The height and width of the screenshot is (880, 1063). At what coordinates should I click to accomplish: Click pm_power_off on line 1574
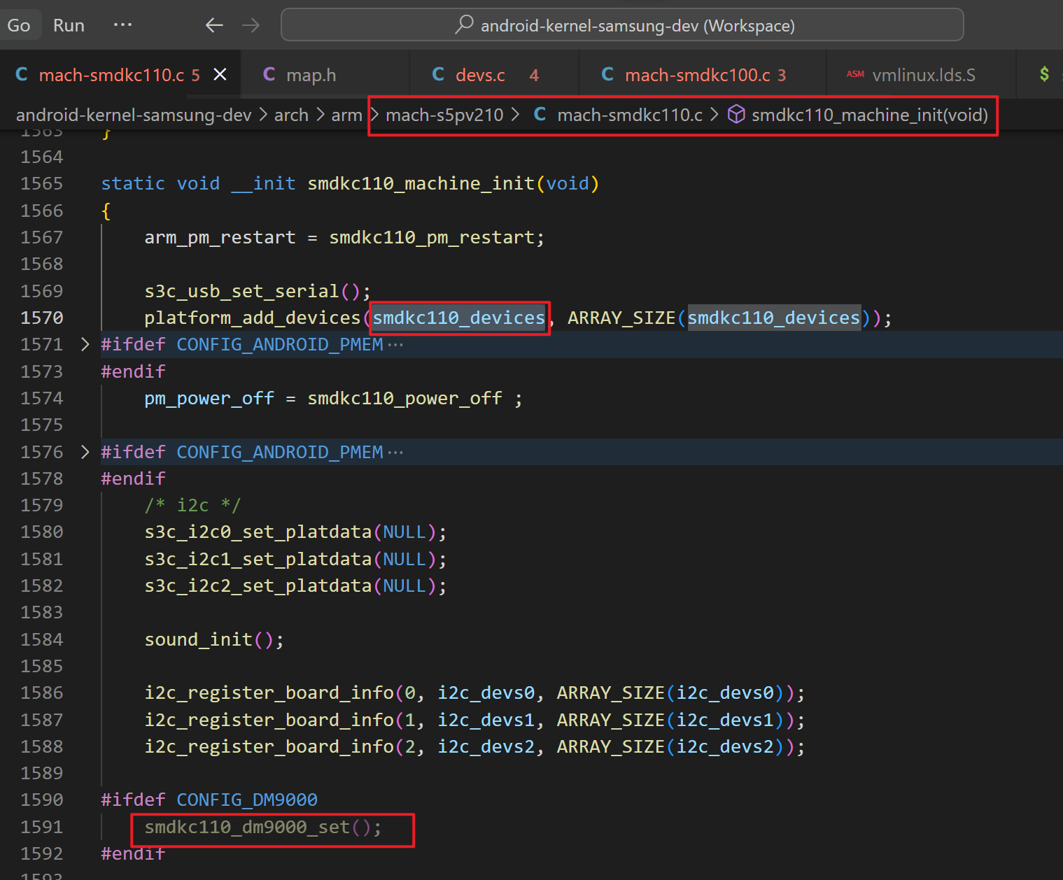point(209,398)
